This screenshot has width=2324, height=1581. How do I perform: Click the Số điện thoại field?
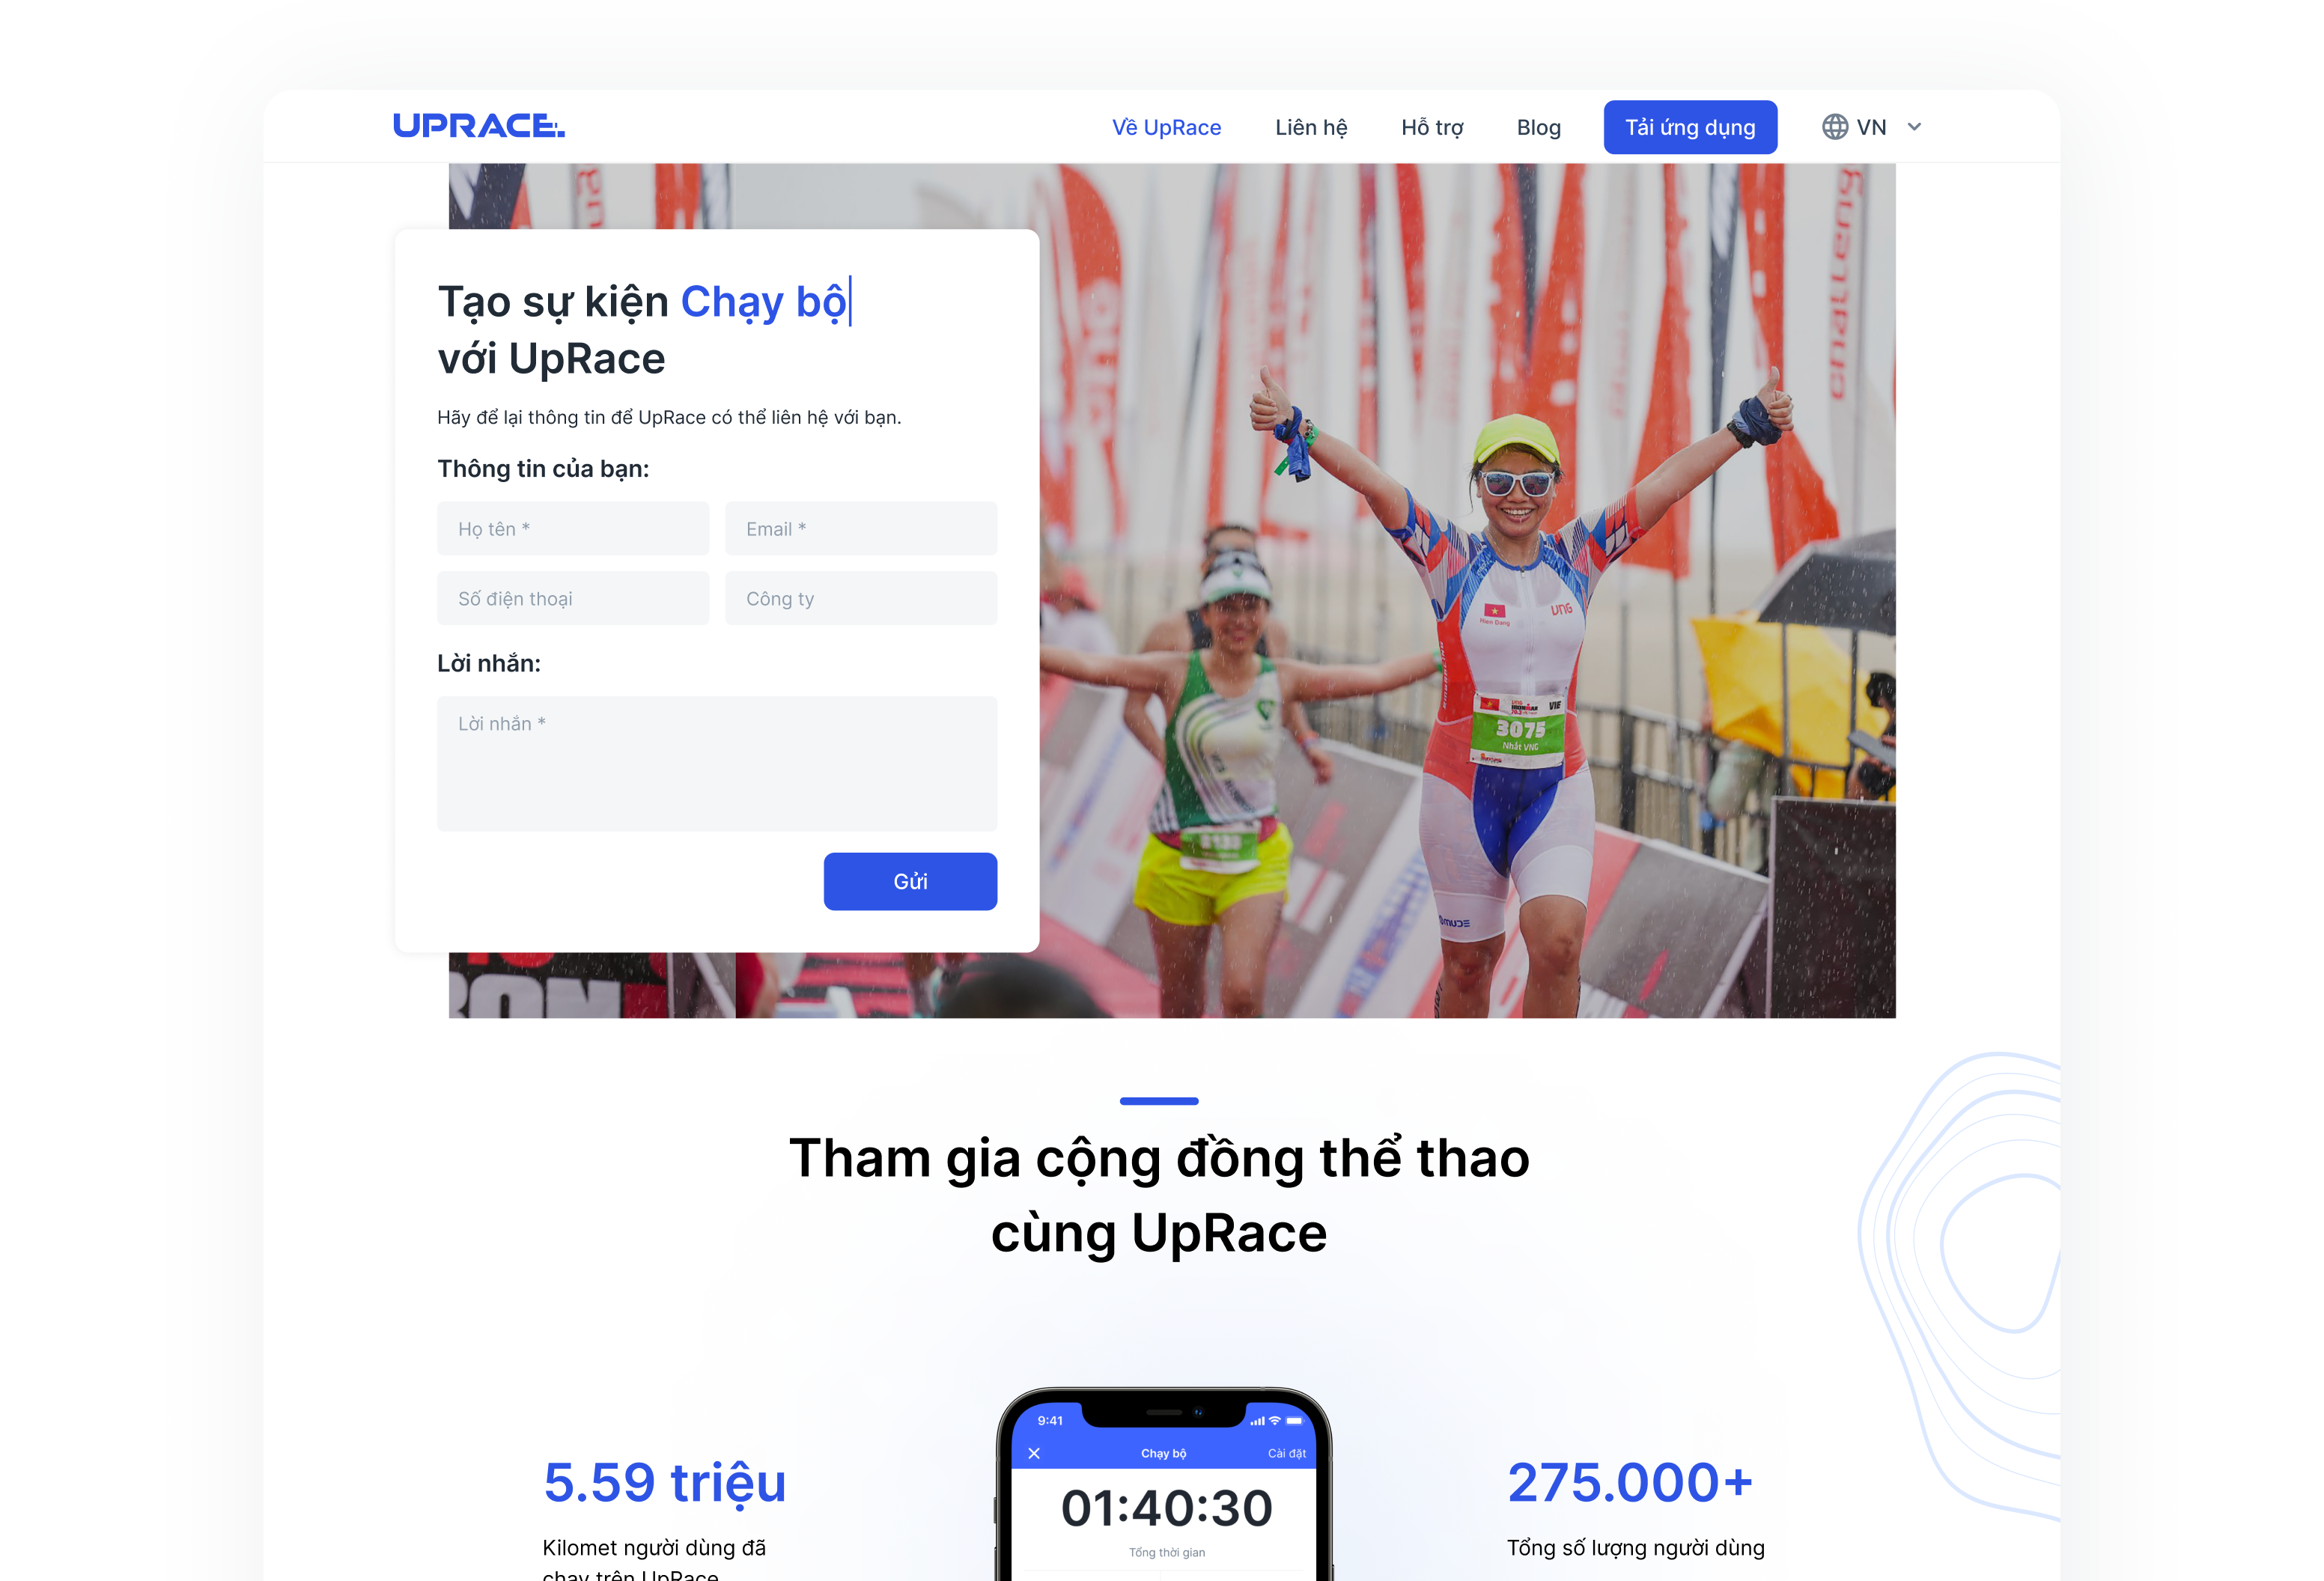573,598
